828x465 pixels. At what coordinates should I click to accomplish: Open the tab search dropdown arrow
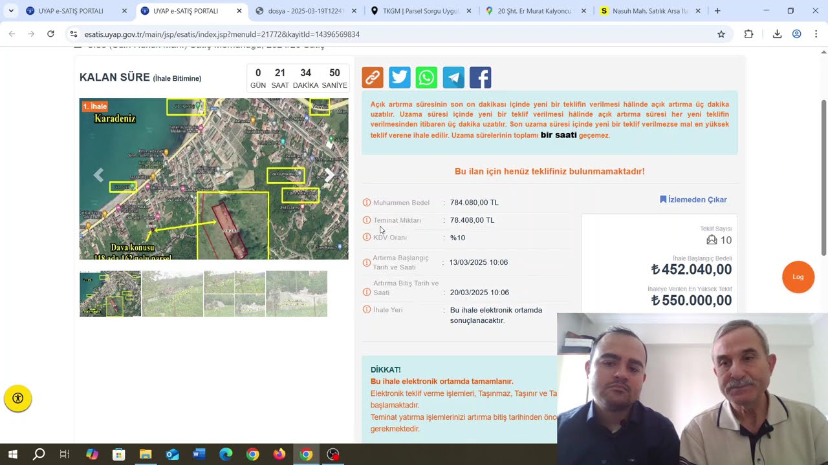(11, 11)
